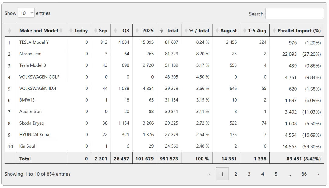Select the Tesla Model 3 row name

(33, 65)
